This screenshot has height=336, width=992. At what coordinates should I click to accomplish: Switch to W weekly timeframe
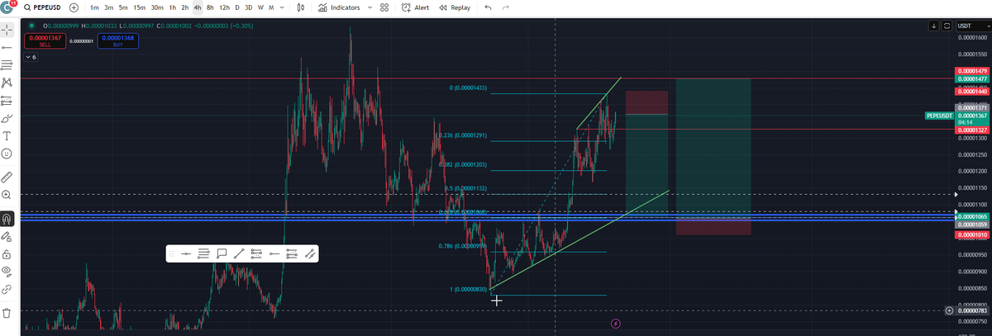point(260,7)
